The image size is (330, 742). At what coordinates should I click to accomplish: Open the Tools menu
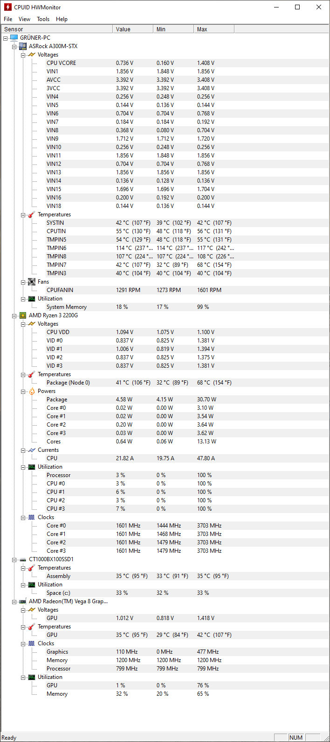click(x=43, y=19)
